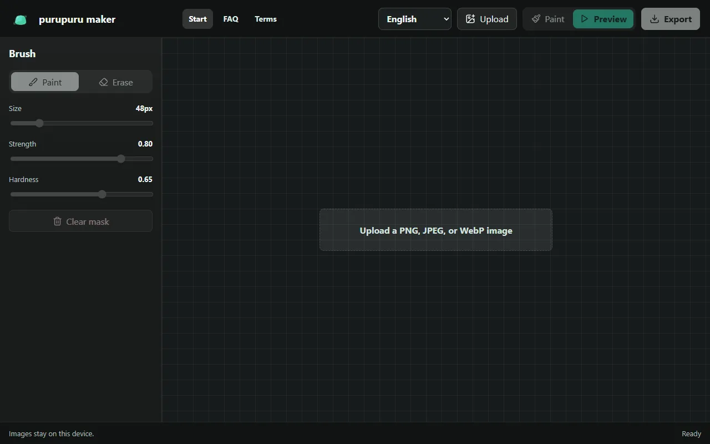Viewport: 710px width, 444px height.
Task: Click the Upload button in header
Action: pos(487,19)
